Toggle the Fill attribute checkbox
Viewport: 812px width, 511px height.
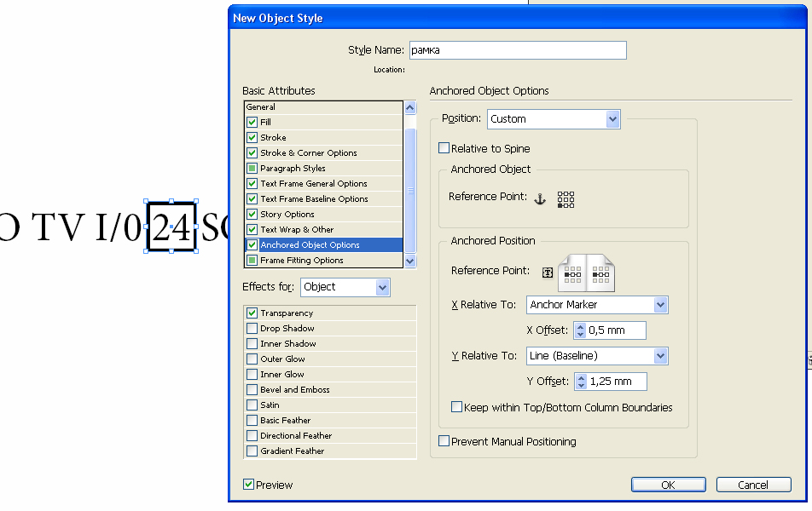[x=252, y=122]
